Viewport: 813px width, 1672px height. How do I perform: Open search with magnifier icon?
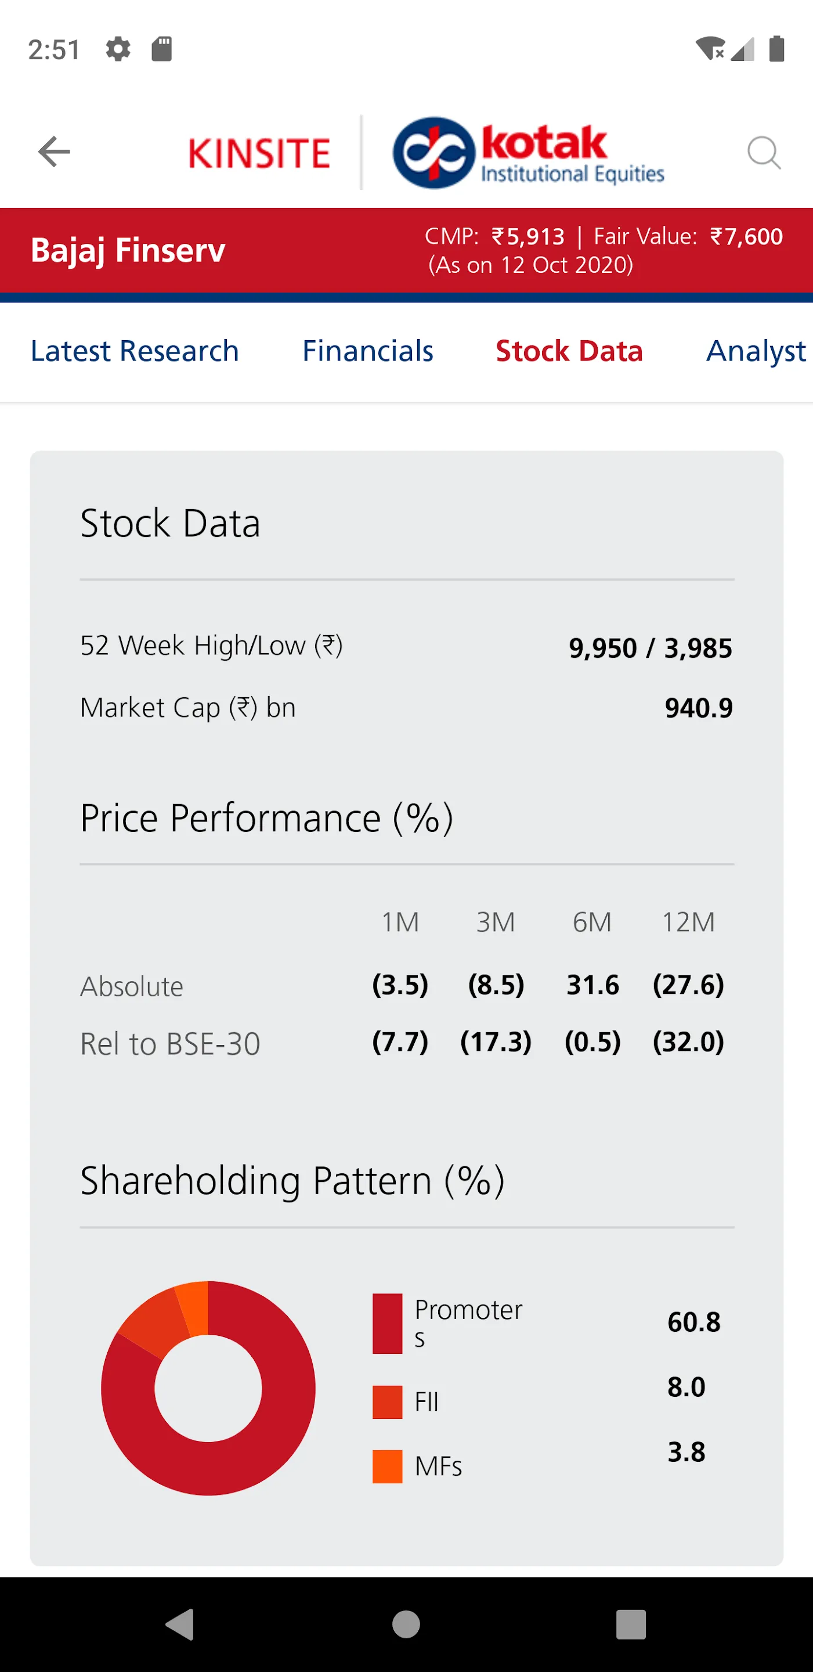click(x=764, y=153)
